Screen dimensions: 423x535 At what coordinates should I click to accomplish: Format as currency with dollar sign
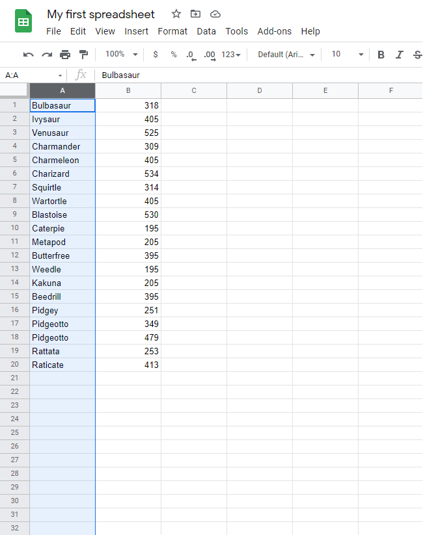pos(156,55)
